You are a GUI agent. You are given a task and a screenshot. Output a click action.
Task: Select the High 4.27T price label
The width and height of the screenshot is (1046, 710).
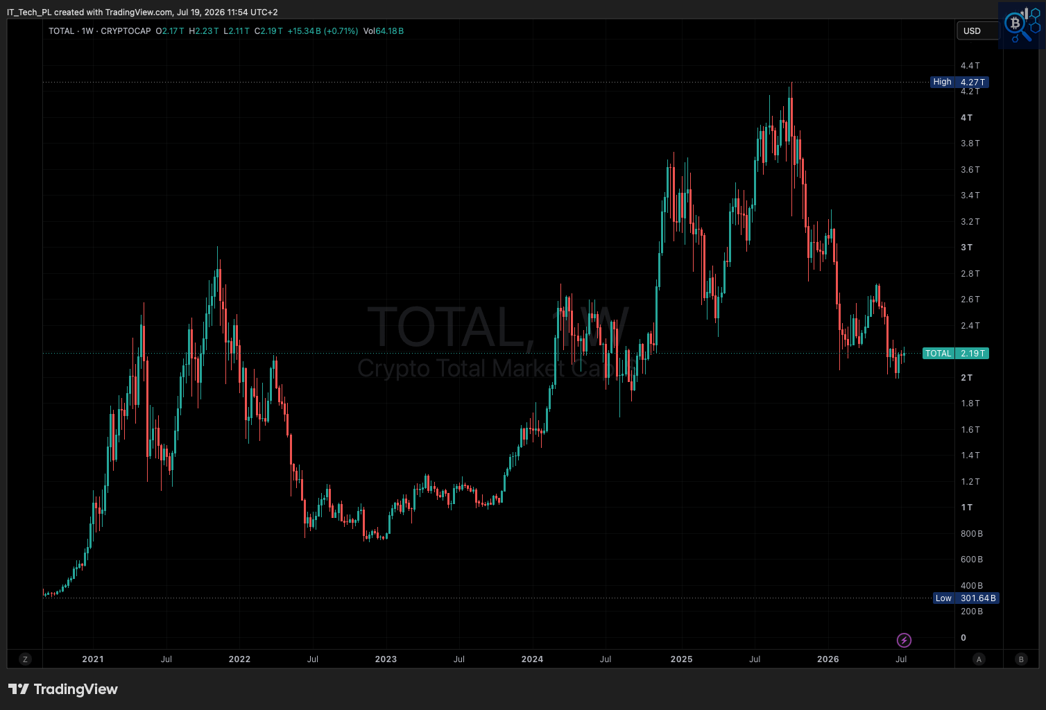959,82
